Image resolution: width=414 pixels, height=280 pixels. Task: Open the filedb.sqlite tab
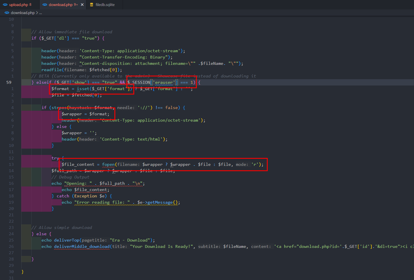point(105,5)
